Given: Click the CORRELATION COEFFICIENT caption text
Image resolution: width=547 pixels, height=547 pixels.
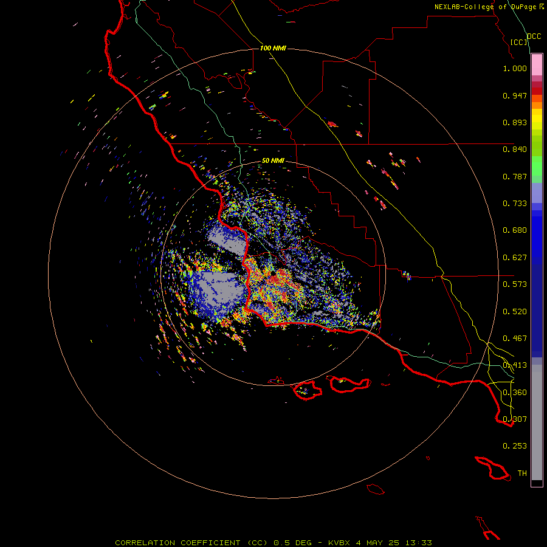Looking at the screenshot, I should point(177,543).
